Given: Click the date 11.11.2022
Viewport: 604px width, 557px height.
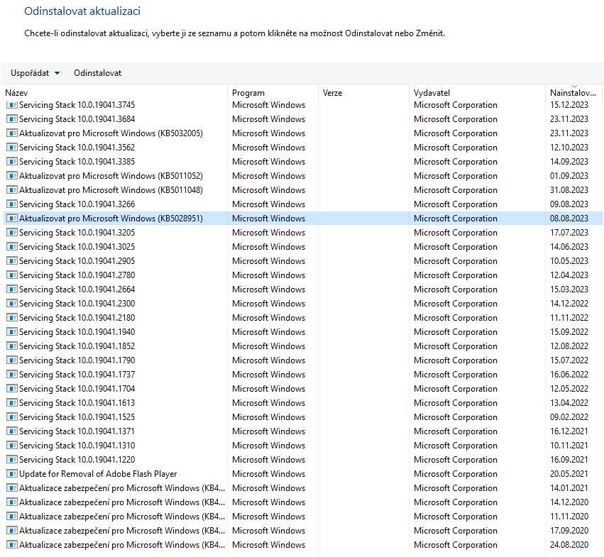Looking at the screenshot, I should point(569,318).
